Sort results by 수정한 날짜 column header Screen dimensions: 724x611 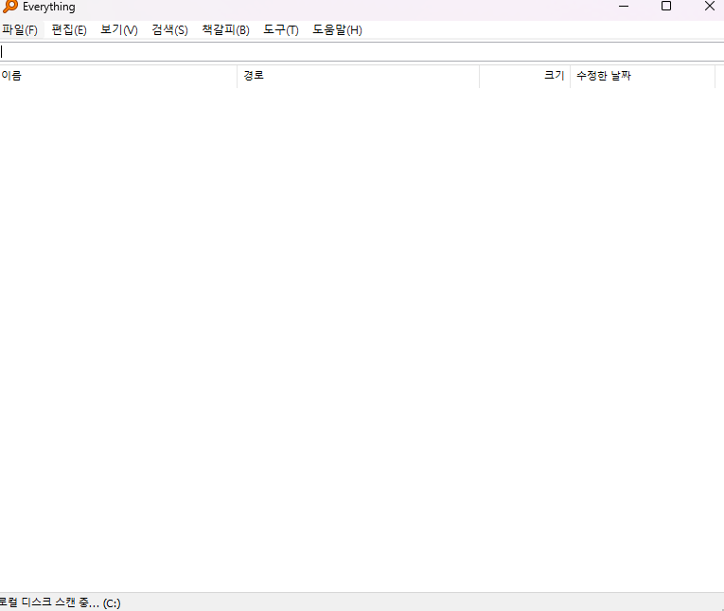(x=643, y=76)
